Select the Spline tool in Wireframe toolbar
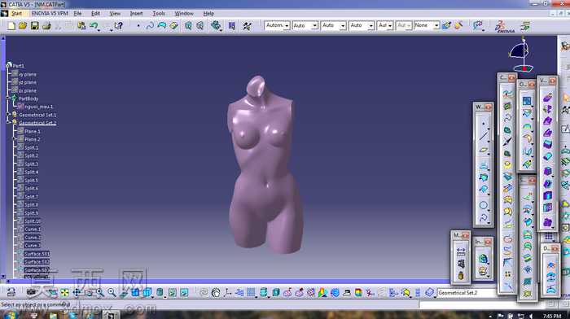 483,217
